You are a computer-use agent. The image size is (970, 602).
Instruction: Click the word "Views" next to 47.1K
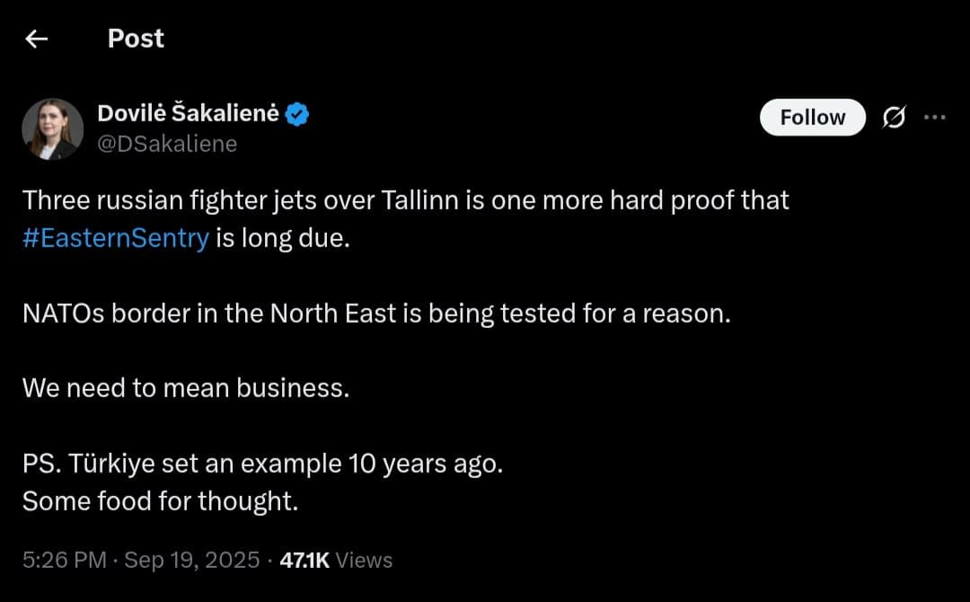(x=364, y=560)
